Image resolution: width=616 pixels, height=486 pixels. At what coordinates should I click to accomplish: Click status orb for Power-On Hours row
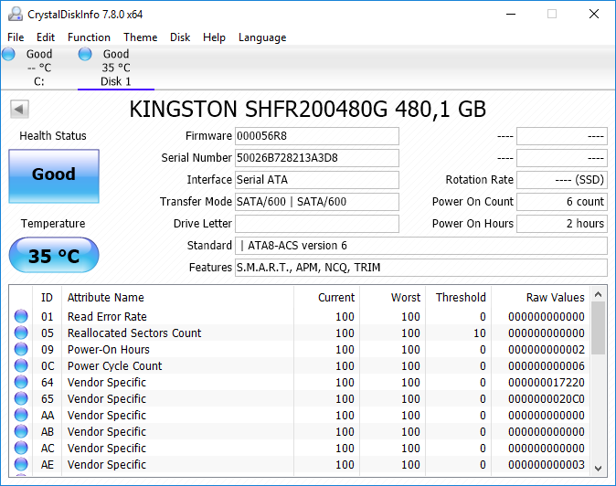pyautogui.click(x=21, y=349)
